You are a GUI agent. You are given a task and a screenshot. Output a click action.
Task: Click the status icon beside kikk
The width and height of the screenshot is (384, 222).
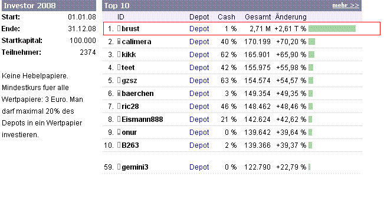coord(119,54)
